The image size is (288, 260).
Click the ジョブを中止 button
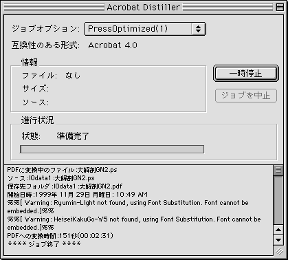coord(246,96)
